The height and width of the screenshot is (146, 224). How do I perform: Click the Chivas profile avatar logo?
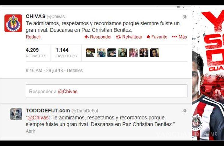tap(13, 23)
